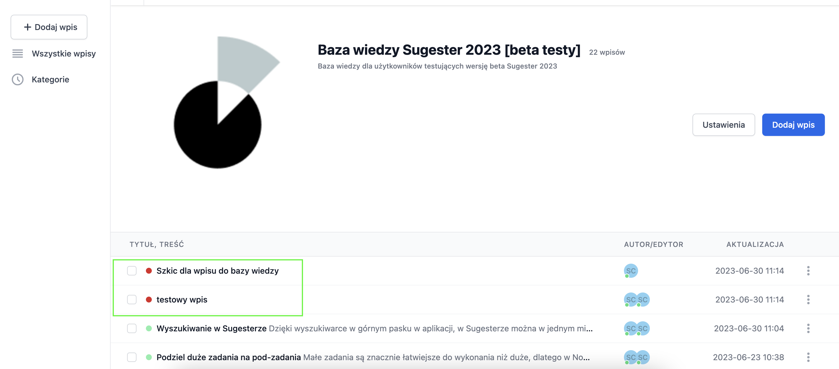Open the three-dot menu for testowy wpis

[x=808, y=300]
